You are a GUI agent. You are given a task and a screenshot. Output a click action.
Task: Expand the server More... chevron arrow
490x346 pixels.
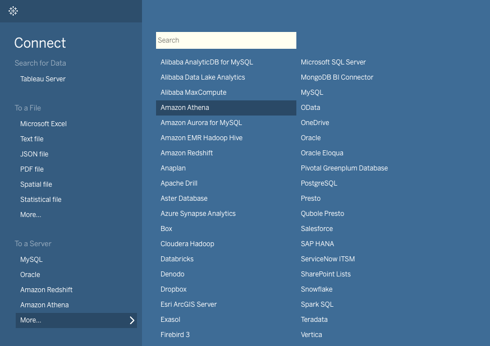[132, 320]
